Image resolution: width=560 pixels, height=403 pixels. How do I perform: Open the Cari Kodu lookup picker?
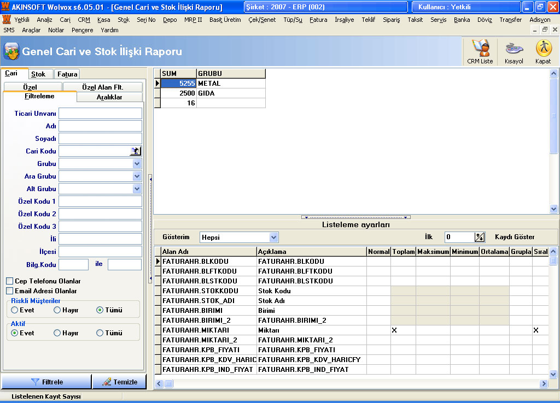[x=136, y=151]
